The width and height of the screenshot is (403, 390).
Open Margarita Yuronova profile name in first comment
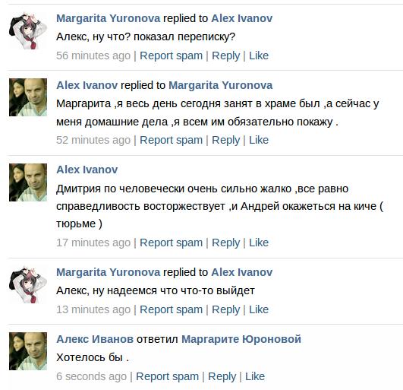[x=109, y=18]
